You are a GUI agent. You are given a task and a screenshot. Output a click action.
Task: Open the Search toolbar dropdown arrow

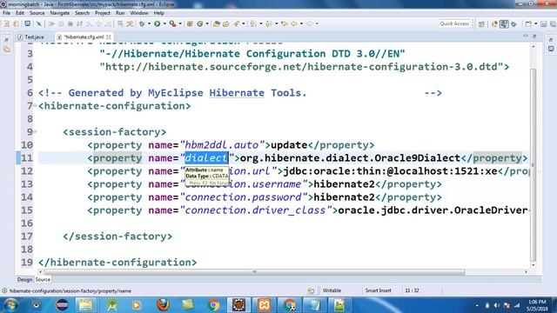244,23
